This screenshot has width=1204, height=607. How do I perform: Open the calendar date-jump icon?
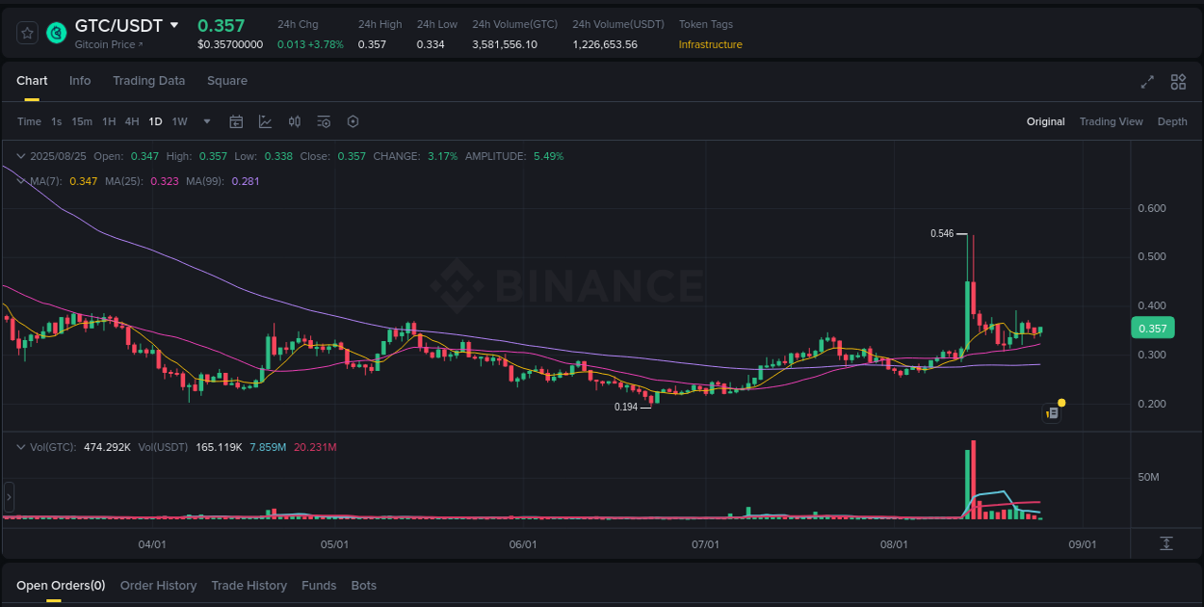[x=236, y=121]
